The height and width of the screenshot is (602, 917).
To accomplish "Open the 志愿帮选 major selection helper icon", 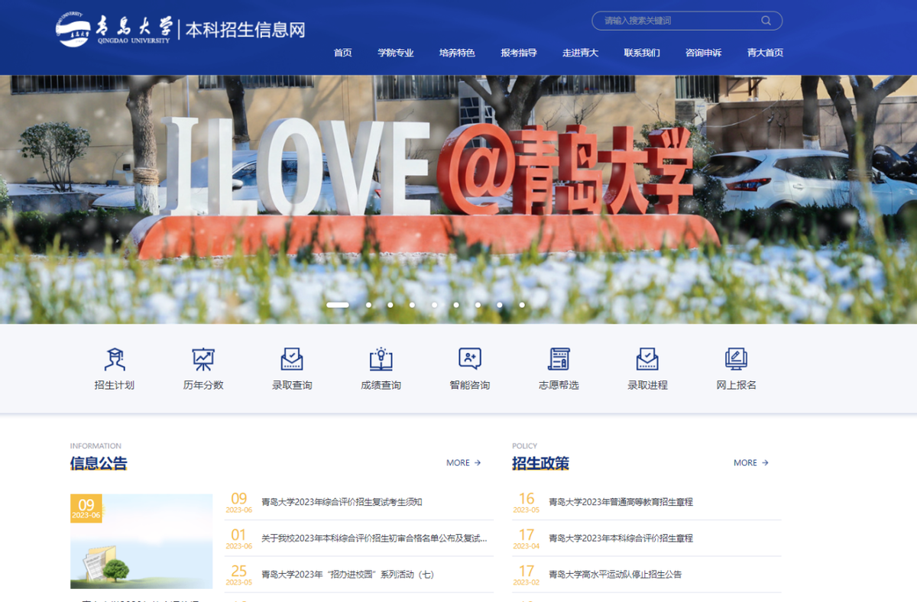I will pos(559,367).
